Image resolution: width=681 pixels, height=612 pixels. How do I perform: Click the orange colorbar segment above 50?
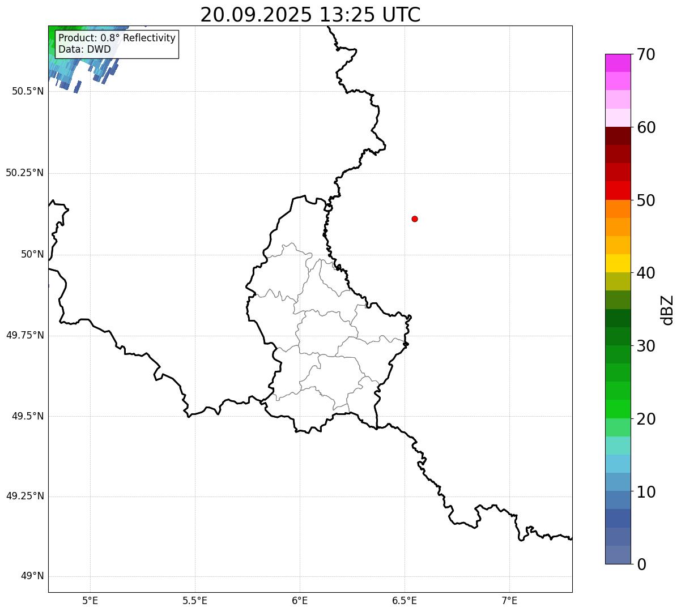(618, 209)
